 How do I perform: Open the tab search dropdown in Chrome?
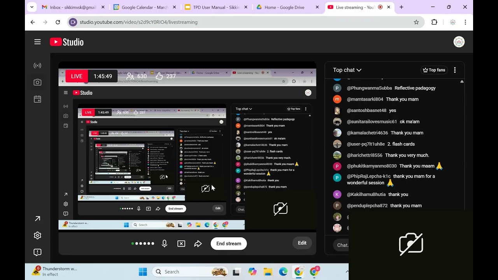(32, 7)
